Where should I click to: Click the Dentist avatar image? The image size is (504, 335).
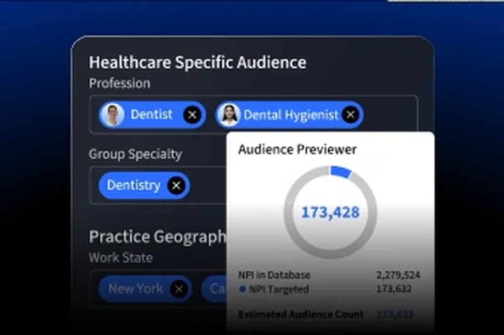pyautogui.click(x=112, y=115)
